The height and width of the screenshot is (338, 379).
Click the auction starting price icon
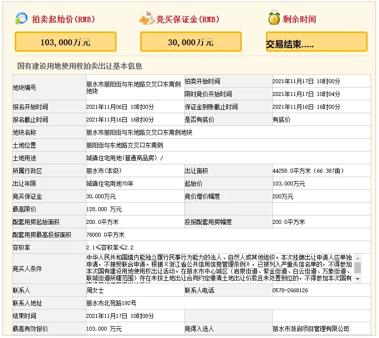click(22, 19)
